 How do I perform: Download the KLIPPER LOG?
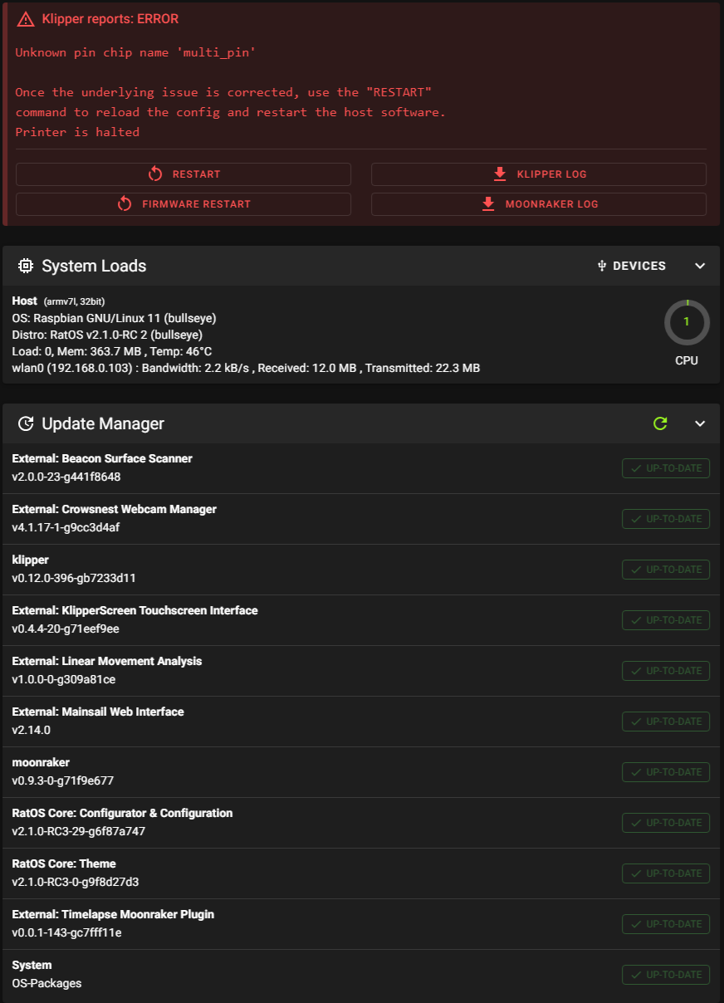pos(539,174)
